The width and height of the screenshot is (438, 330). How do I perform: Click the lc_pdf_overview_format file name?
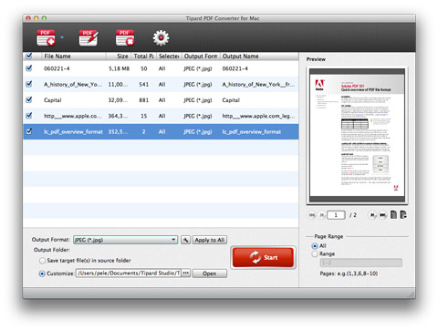tap(73, 132)
